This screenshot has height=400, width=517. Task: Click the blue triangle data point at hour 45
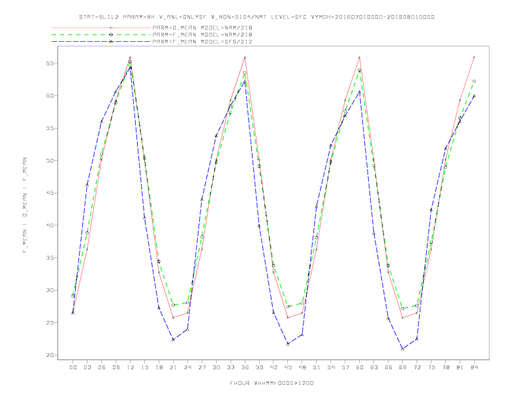[288, 344]
